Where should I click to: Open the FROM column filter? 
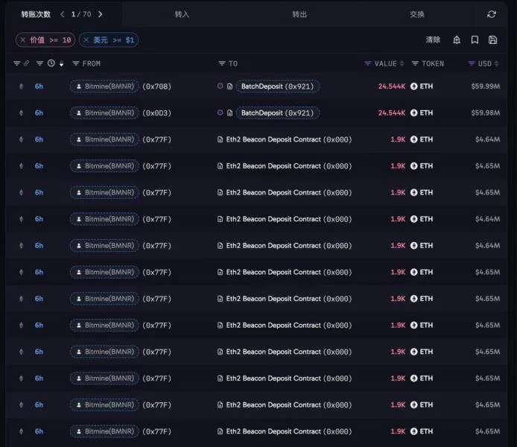[76, 63]
